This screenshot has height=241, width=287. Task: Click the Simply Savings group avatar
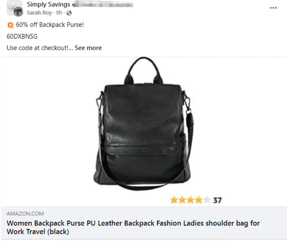pyautogui.click(x=13, y=7)
